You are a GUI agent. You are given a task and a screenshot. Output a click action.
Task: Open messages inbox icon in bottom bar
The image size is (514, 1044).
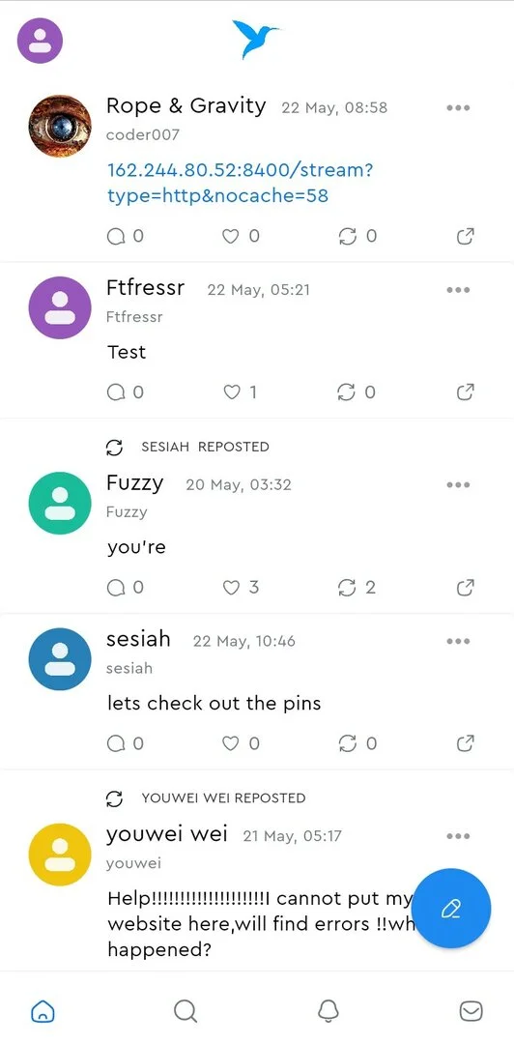point(471,1011)
